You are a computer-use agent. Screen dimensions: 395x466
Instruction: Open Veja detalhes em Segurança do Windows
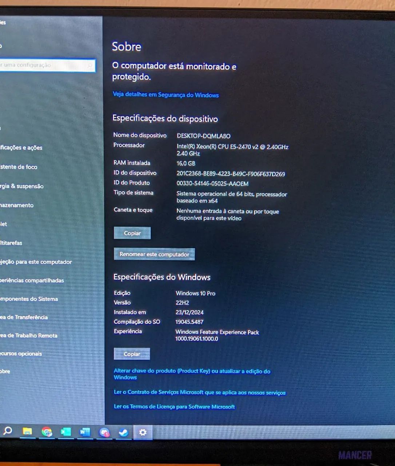pyautogui.click(x=166, y=95)
